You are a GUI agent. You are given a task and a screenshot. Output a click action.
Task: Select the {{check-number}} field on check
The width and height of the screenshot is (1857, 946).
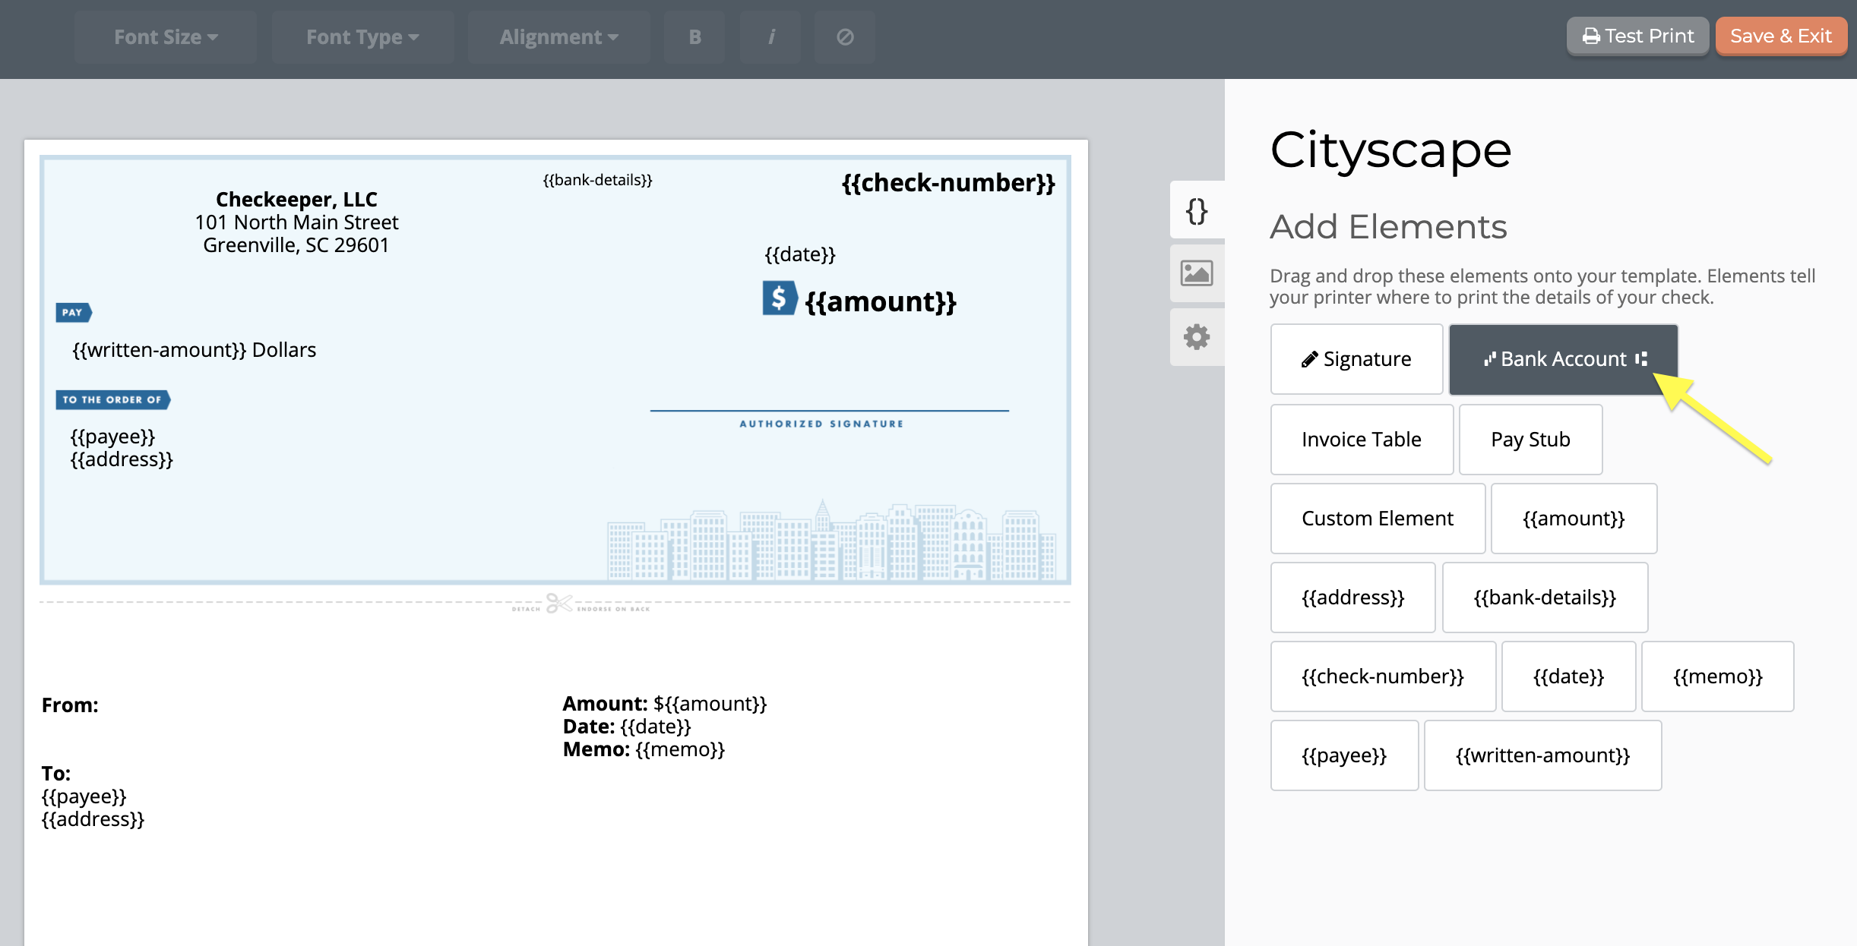(x=948, y=183)
